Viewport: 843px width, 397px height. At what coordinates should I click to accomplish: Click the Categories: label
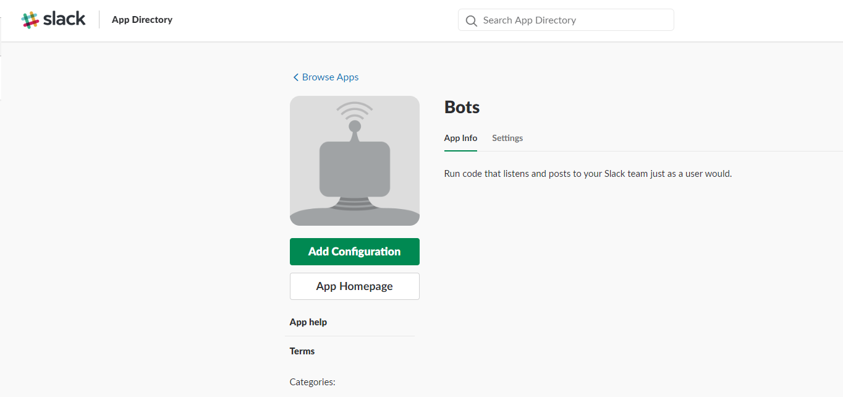tap(313, 382)
